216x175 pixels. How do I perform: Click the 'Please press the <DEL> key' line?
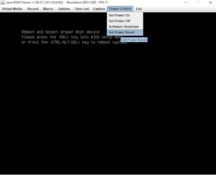point(72,37)
